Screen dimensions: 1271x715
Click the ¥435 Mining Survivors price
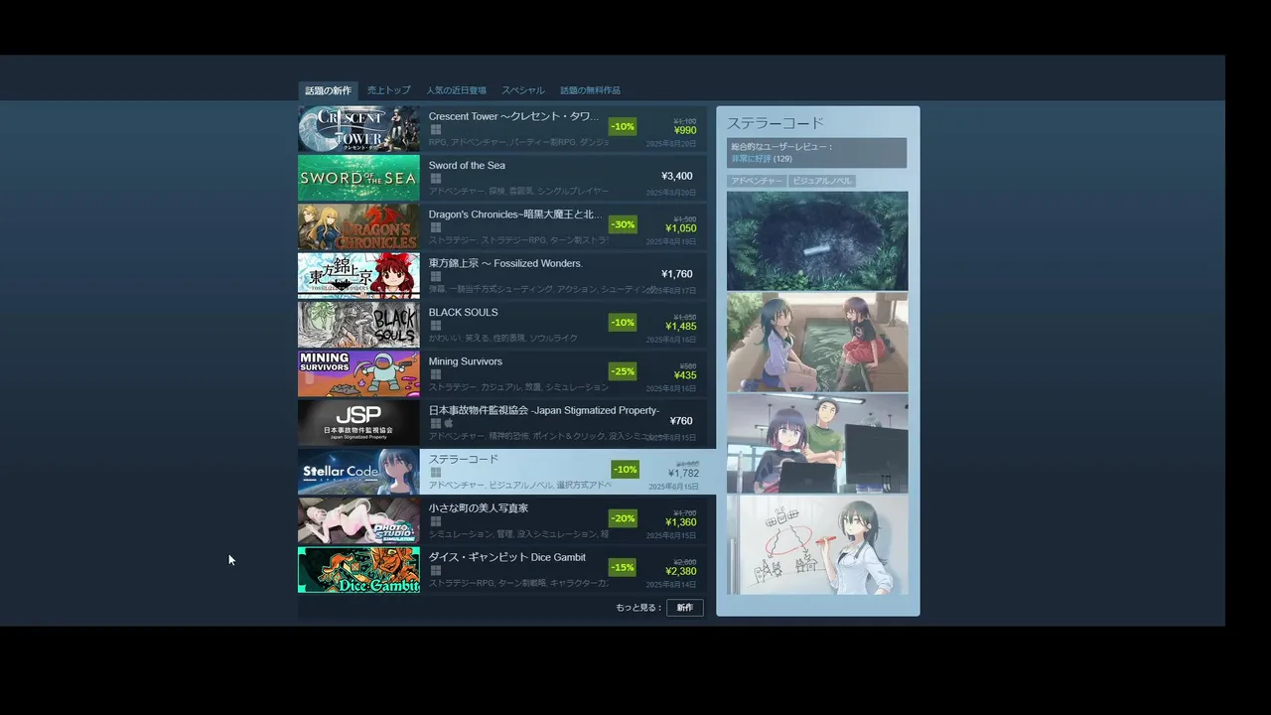[x=685, y=375]
